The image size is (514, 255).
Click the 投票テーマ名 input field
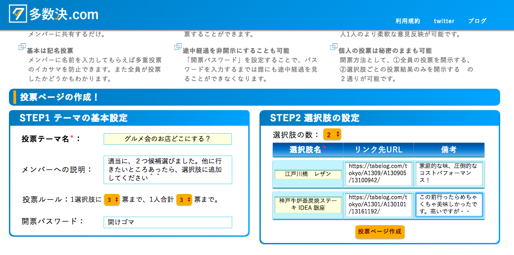[167, 139]
